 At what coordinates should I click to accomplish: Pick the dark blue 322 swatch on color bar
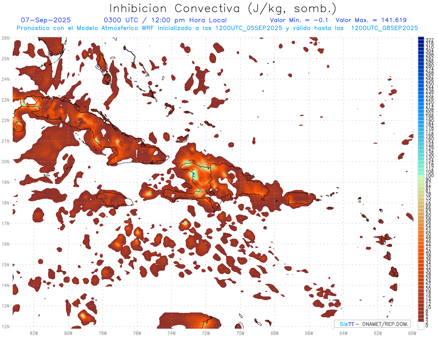pyautogui.click(x=421, y=39)
